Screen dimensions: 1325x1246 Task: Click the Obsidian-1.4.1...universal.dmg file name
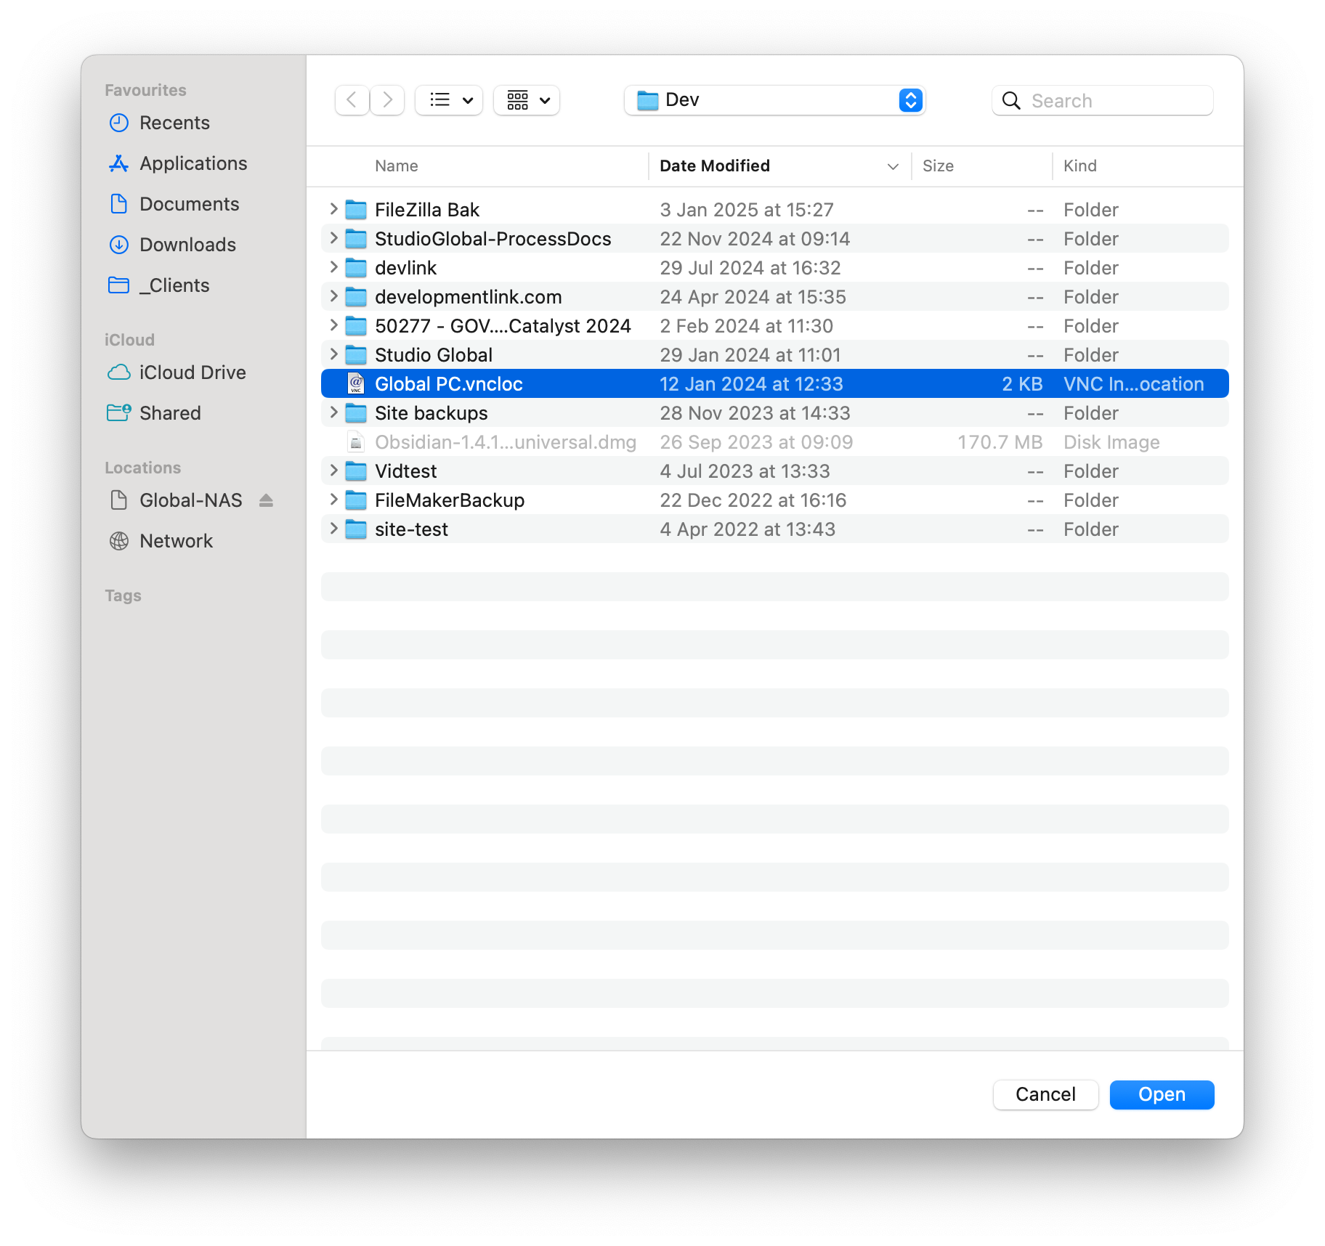pyautogui.click(x=506, y=442)
